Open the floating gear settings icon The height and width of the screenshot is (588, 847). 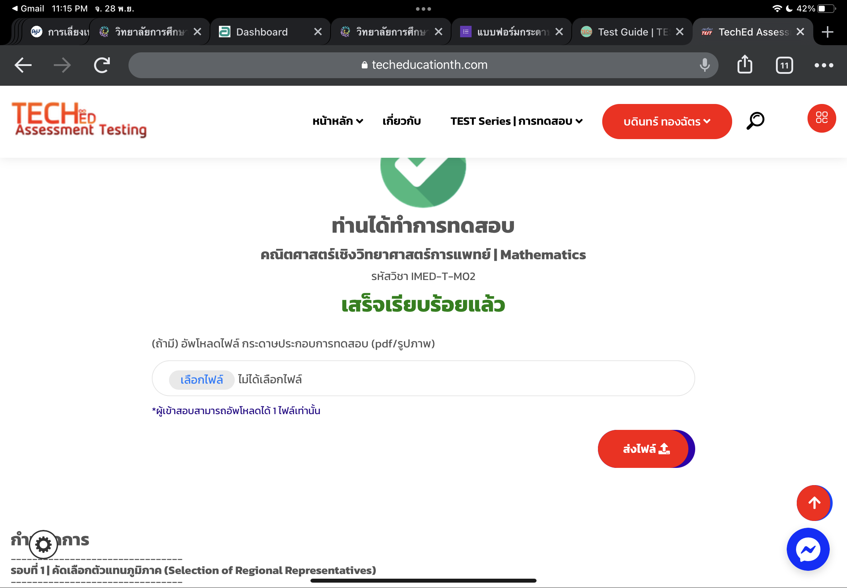(43, 545)
